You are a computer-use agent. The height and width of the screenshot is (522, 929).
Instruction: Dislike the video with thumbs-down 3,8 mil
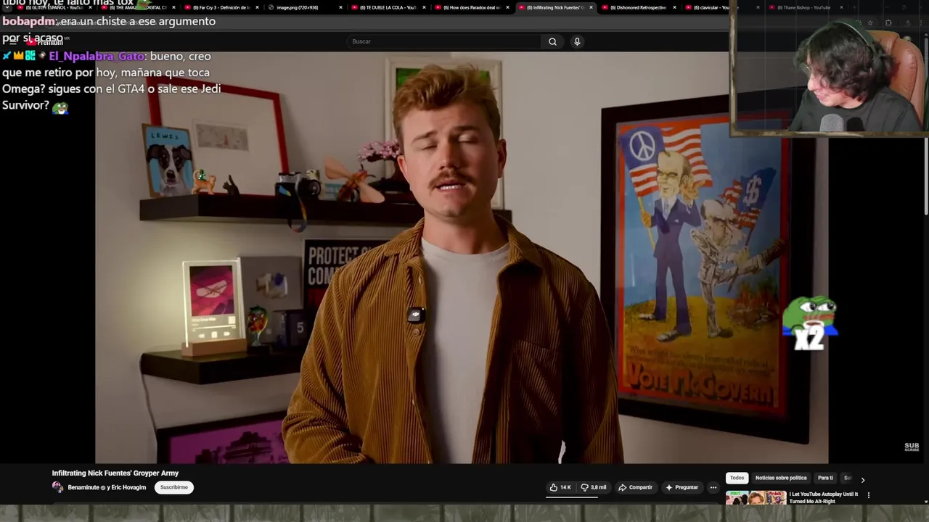[x=594, y=487]
